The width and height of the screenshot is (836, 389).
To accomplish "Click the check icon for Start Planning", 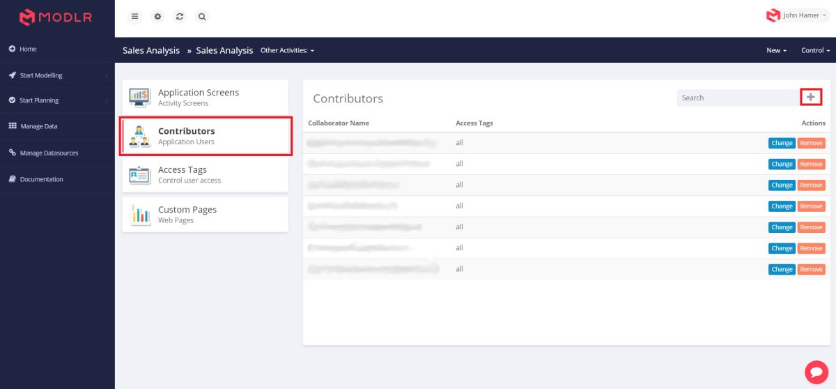I will pos(13,100).
